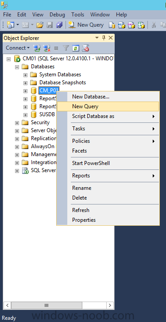Select the CM01 server node
The height and width of the screenshot is (322, 166).
coord(68,59)
